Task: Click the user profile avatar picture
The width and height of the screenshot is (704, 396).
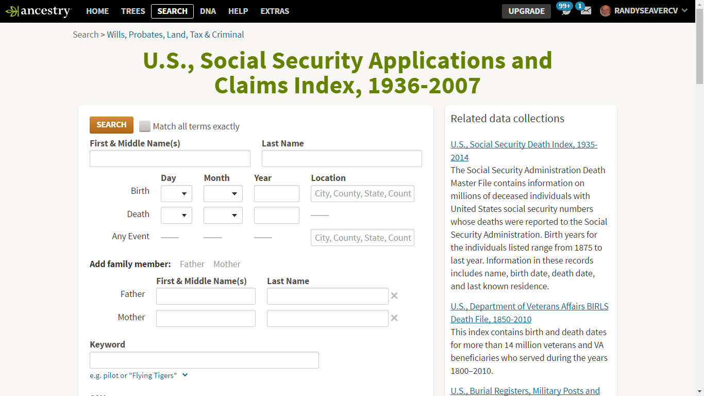Action: click(x=606, y=11)
